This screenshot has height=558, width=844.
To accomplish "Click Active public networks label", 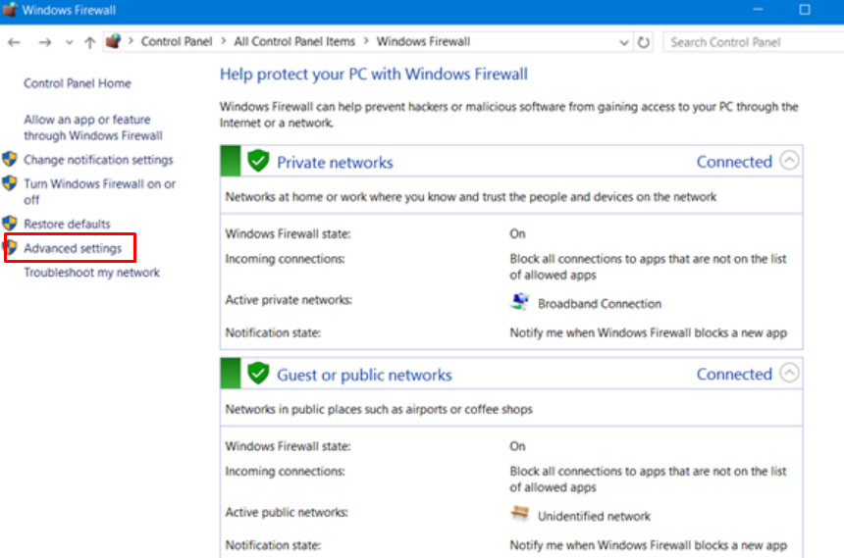I will (287, 512).
